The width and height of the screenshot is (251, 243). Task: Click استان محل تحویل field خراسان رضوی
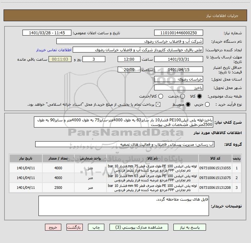[x=179, y=79]
